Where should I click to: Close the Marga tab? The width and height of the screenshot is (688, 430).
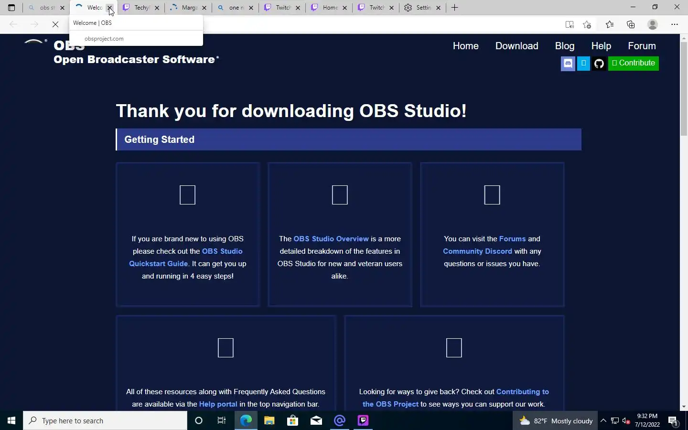click(x=204, y=8)
